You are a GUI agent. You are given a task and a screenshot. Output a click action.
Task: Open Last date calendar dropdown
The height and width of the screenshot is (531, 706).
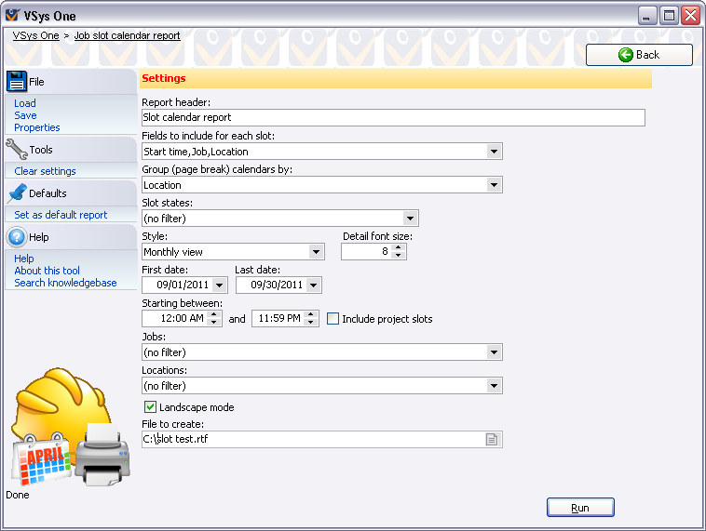(313, 285)
